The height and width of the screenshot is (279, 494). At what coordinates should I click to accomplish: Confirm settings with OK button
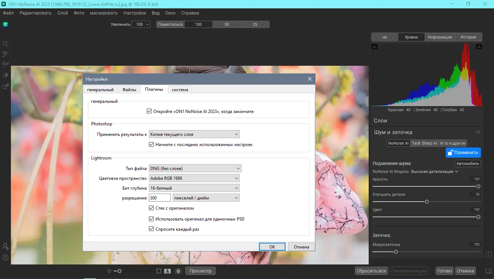click(272, 247)
